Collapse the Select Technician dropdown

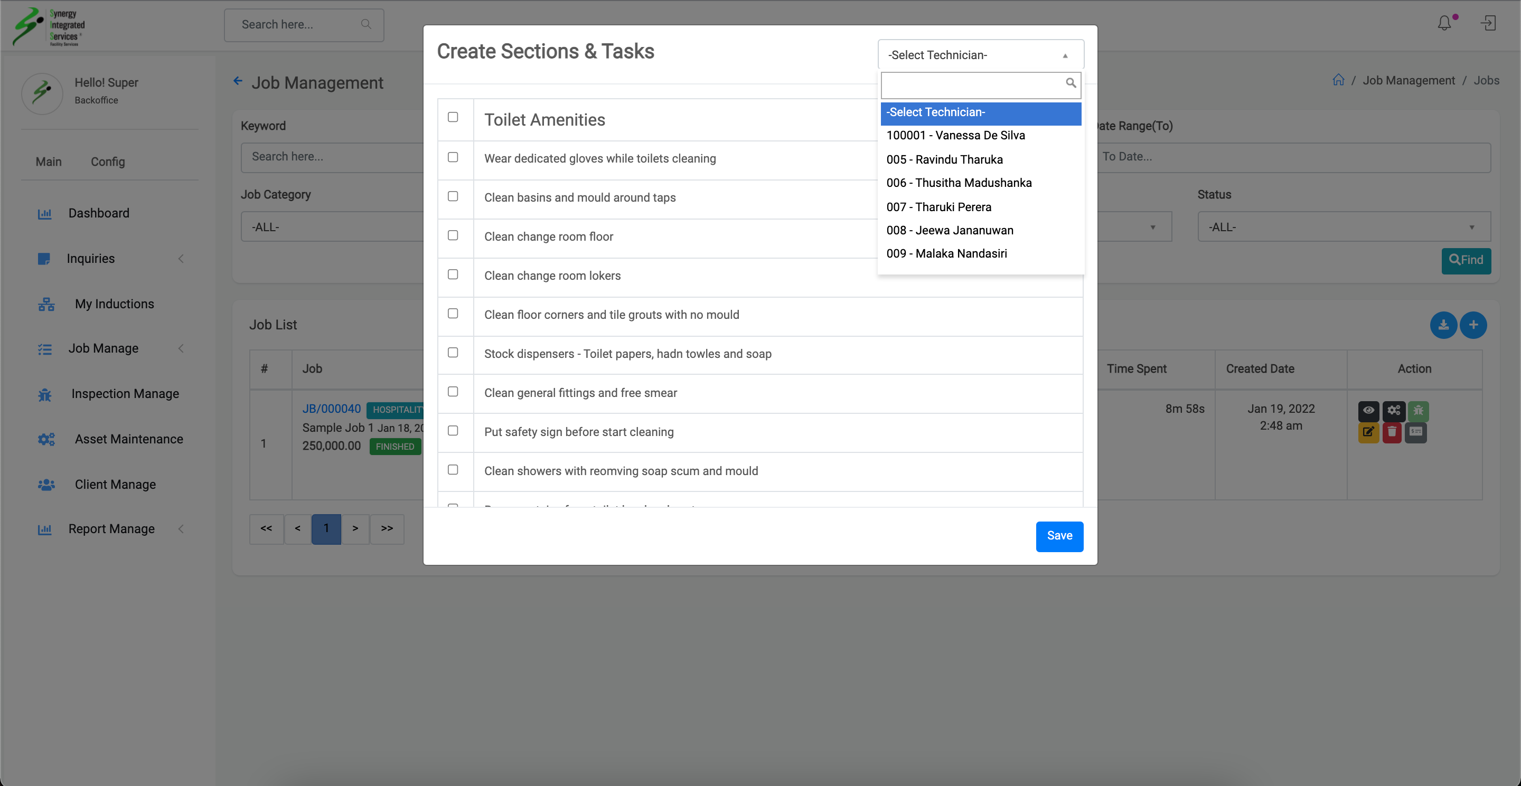click(x=980, y=55)
